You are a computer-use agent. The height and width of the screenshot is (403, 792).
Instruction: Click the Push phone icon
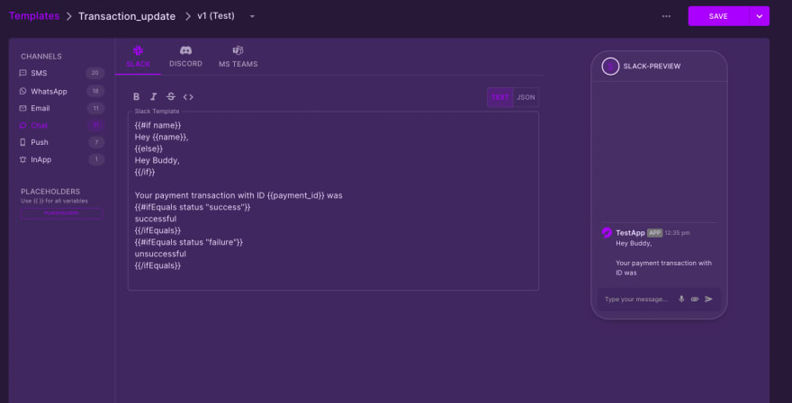(x=22, y=142)
